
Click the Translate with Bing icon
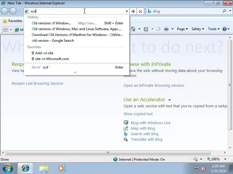click(x=126, y=139)
